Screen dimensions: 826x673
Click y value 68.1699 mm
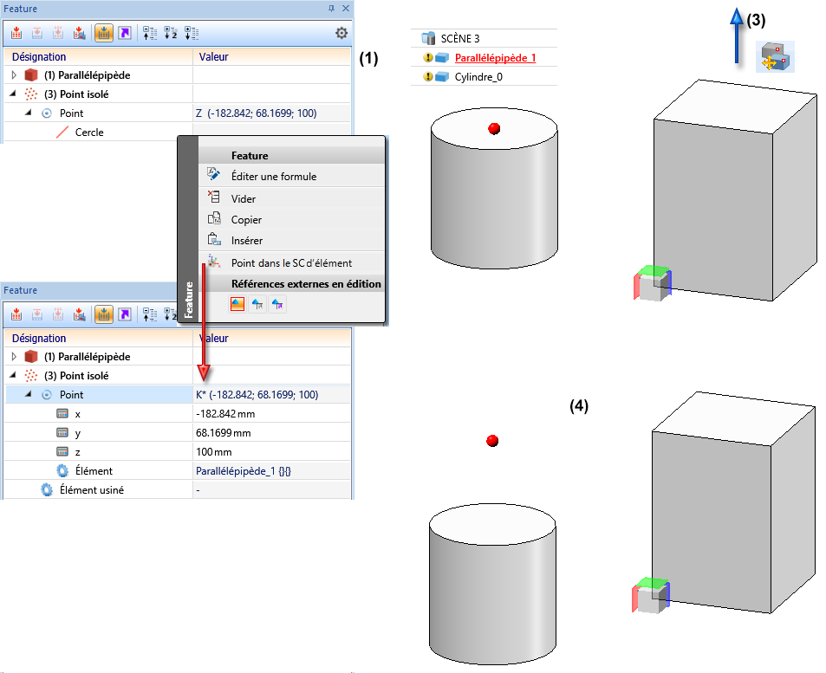pyautogui.click(x=224, y=433)
